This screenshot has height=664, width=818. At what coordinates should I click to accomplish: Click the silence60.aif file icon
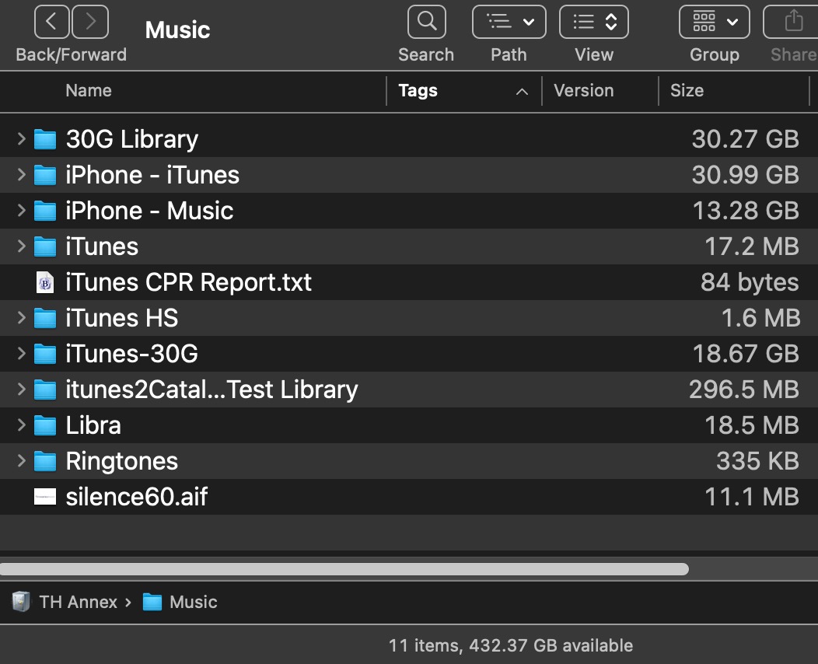tap(45, 497)
